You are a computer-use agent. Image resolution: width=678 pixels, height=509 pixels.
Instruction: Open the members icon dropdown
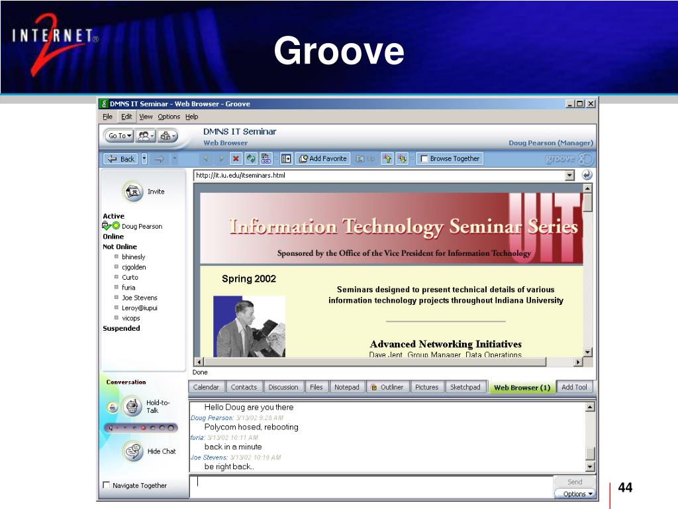[x=146, y=136]
